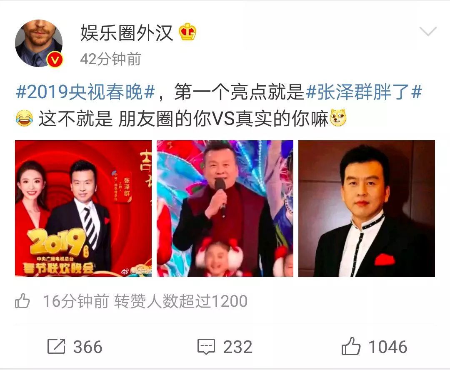Open the comments bubble icon

click(x=206, y=347)
